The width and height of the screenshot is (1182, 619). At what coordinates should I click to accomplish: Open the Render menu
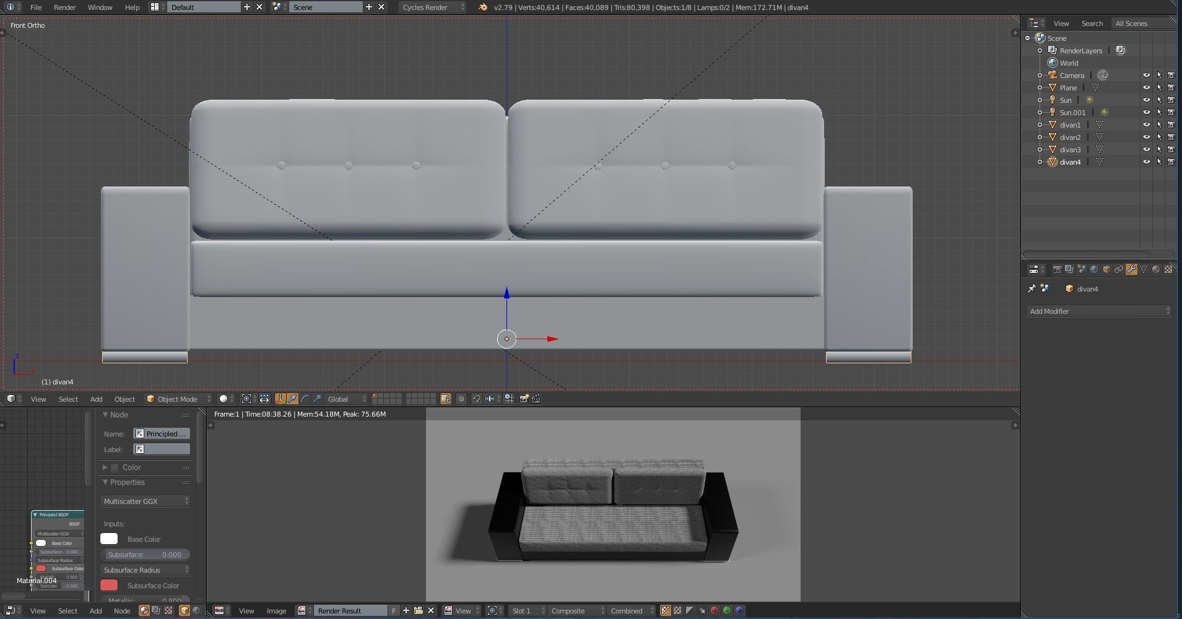(x=64, y=7)
